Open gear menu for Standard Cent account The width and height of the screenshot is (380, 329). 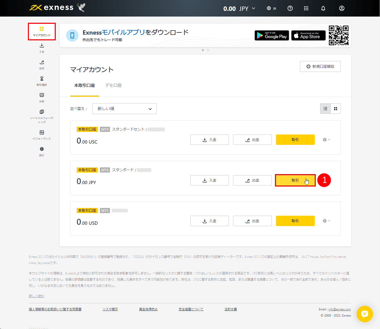[326, 140]
